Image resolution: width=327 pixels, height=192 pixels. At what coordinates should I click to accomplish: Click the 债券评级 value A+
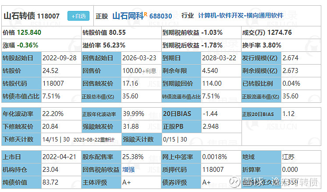click(206, 182)
